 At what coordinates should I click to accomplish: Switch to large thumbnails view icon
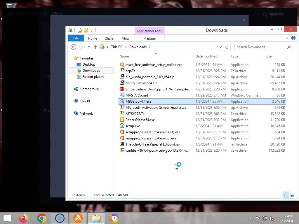click(292, 195)
